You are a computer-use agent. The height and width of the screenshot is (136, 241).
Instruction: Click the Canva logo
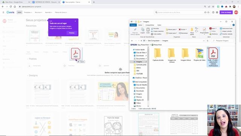(11, 12)
